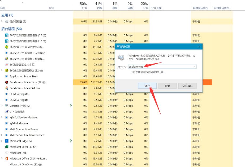Click the Microsoft Edge process icon

click(x=7, y=141)
